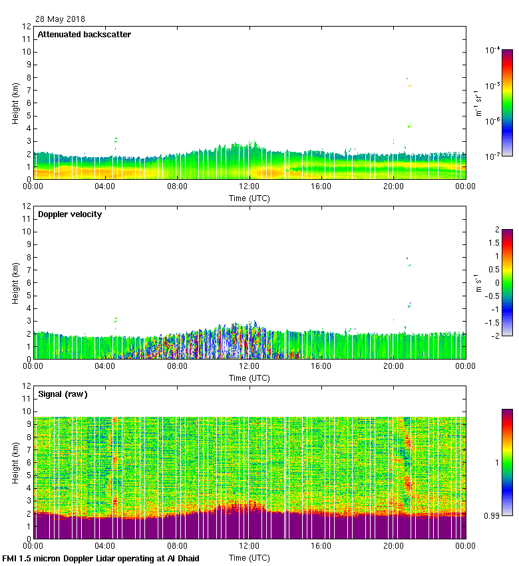Click the "Signal (raw)" panel title

pos(63,394)
